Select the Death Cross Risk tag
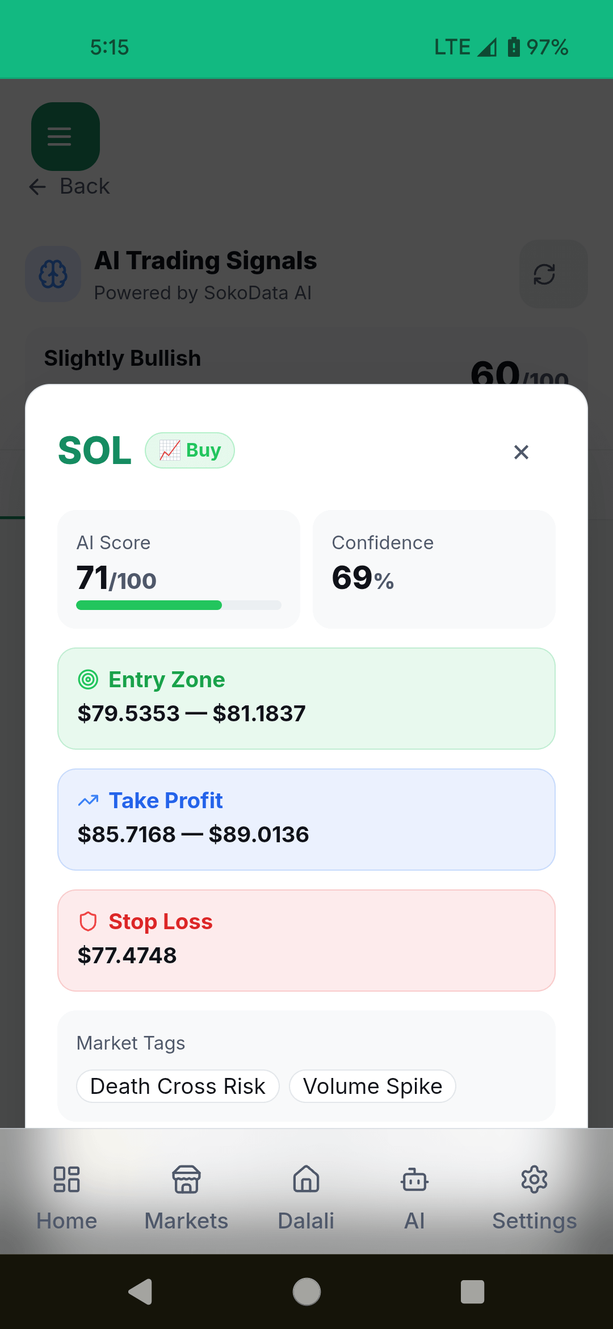Screen dimensions: 613x1329 178,1086
